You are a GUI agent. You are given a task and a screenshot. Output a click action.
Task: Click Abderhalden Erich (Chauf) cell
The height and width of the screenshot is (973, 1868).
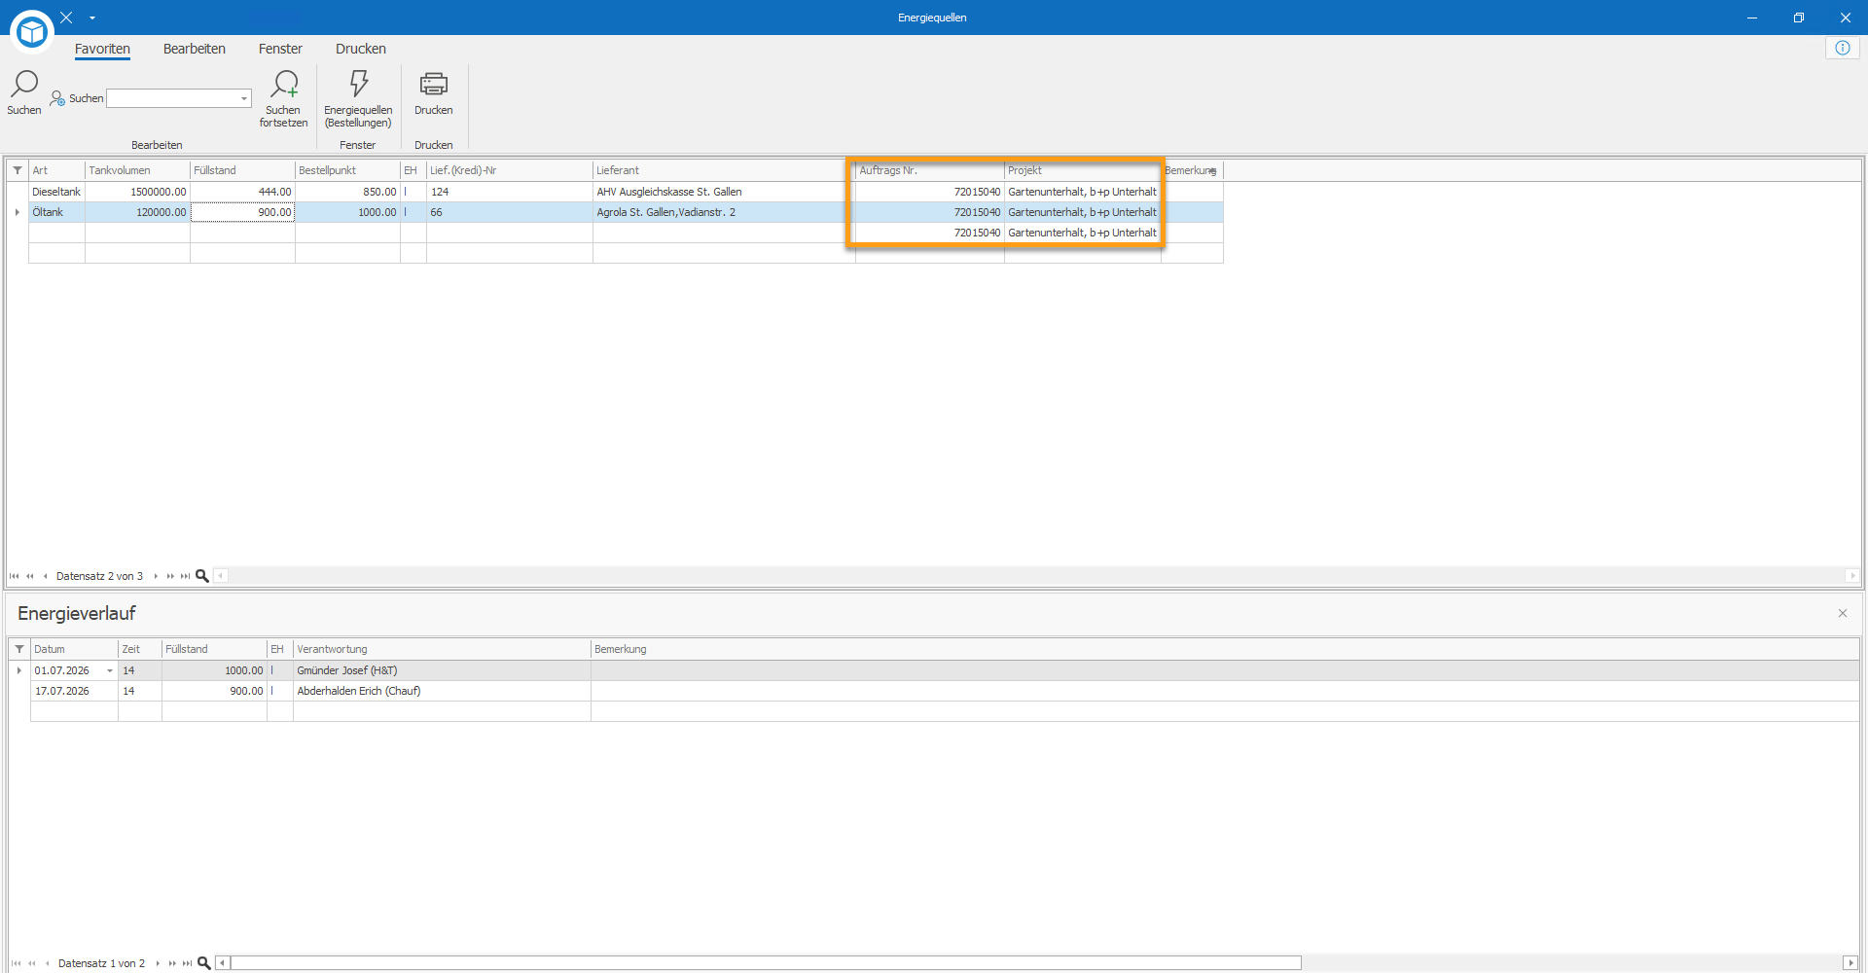pyautogui.click(x=442, y=691)
